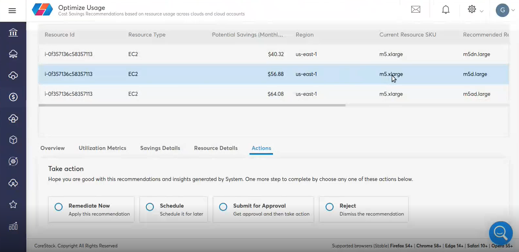Select the row with $40.32 savings
This screenshot has width=519, height=252.
click(273, 54)
